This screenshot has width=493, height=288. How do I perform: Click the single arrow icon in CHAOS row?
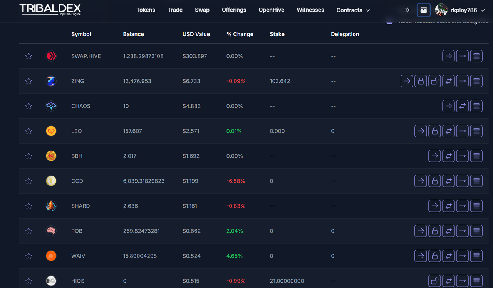click(448, 106)
